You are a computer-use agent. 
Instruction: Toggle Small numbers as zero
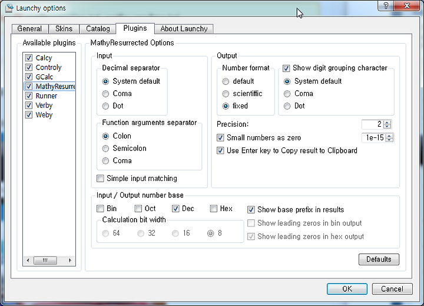tap(220, 137)
